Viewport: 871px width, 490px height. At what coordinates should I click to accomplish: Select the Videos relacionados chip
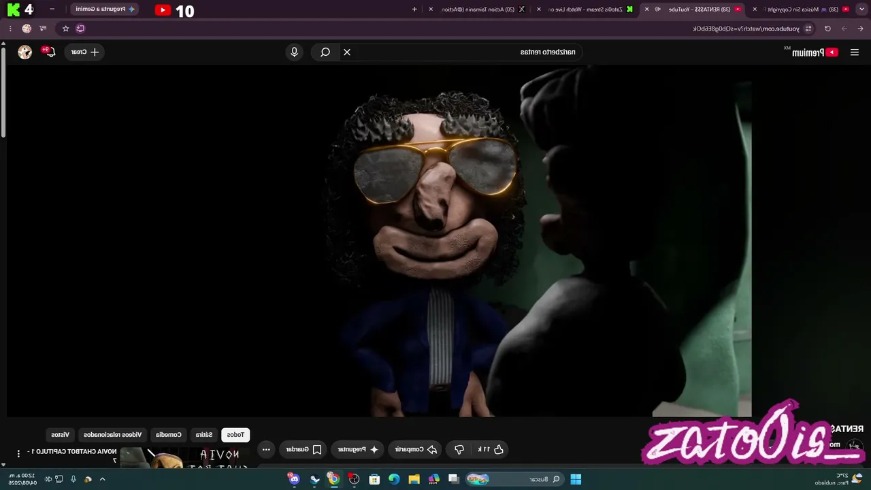tap(113, 435)
